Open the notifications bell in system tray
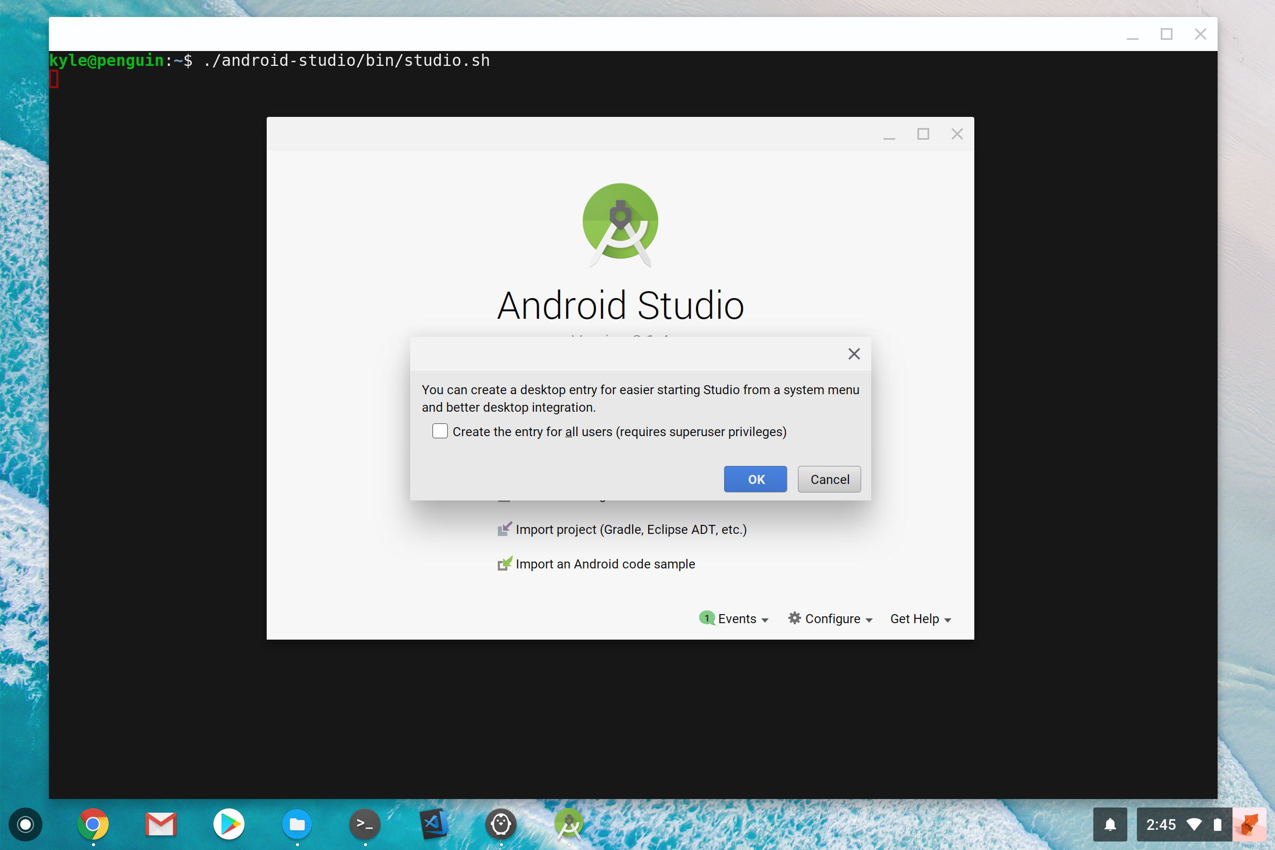The width and height of the screenshot is (1275, 850). pyautogui.click(x=1110, y=824)
